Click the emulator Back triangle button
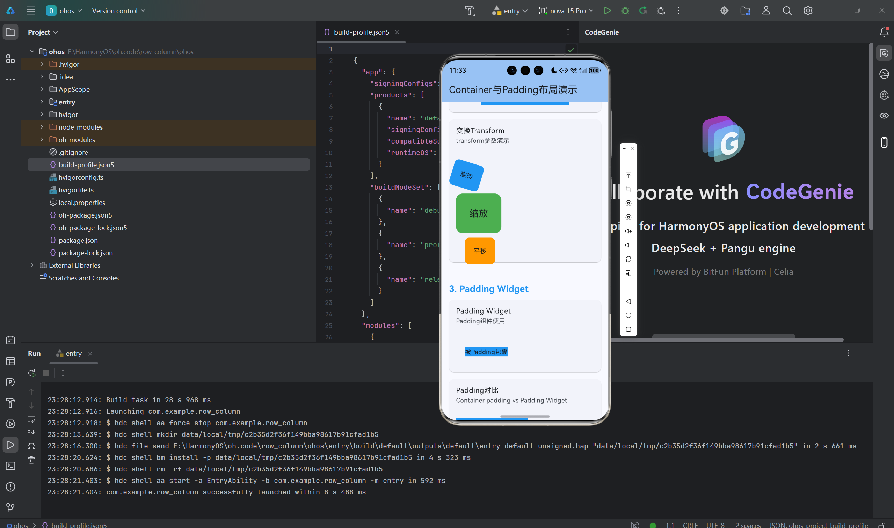This screenshot has height=528, width=894. (628, 301)
